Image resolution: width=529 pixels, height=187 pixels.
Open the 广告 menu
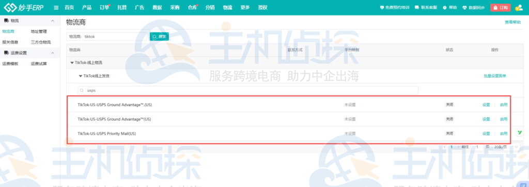click(x=139, y=7)
